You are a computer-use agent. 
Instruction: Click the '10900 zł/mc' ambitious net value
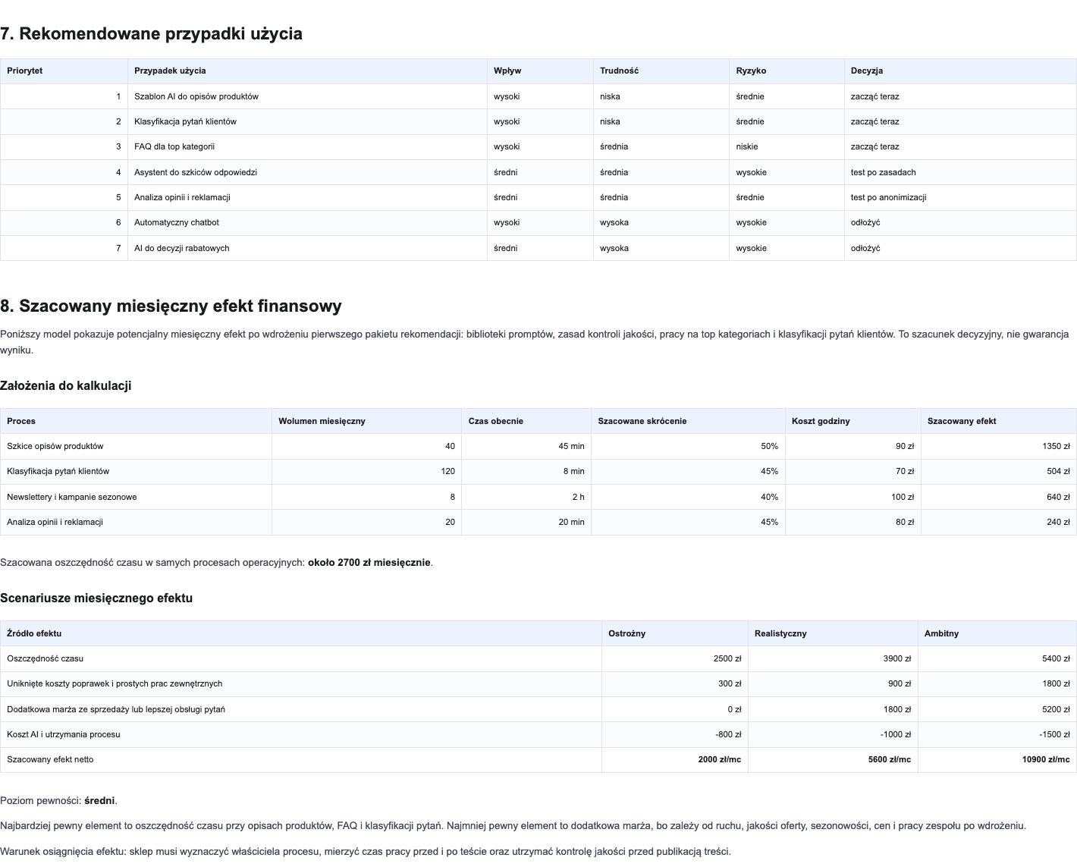coord(997,759)
